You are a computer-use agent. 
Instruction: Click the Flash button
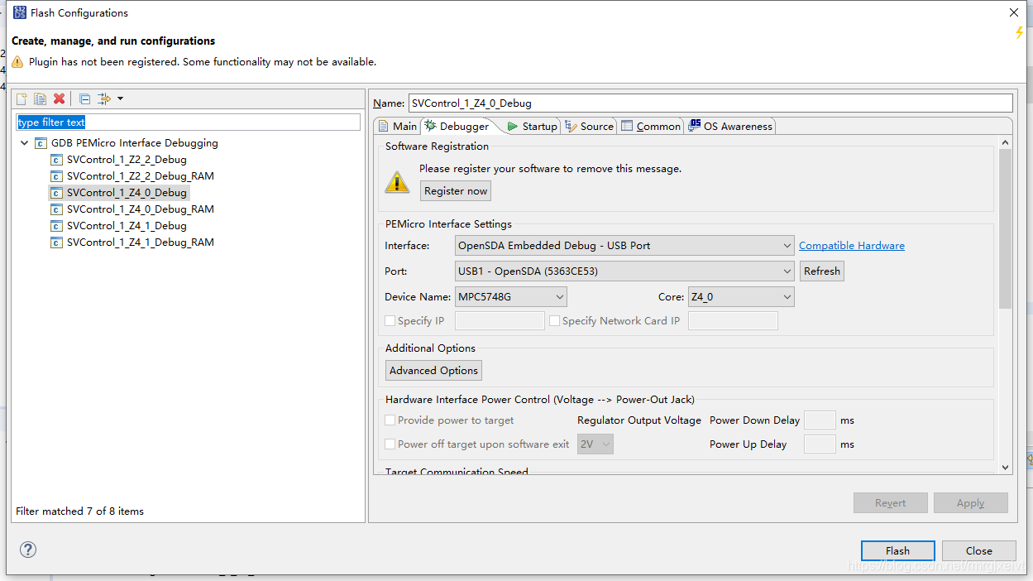pyautogui.click(x=897, y=550)
